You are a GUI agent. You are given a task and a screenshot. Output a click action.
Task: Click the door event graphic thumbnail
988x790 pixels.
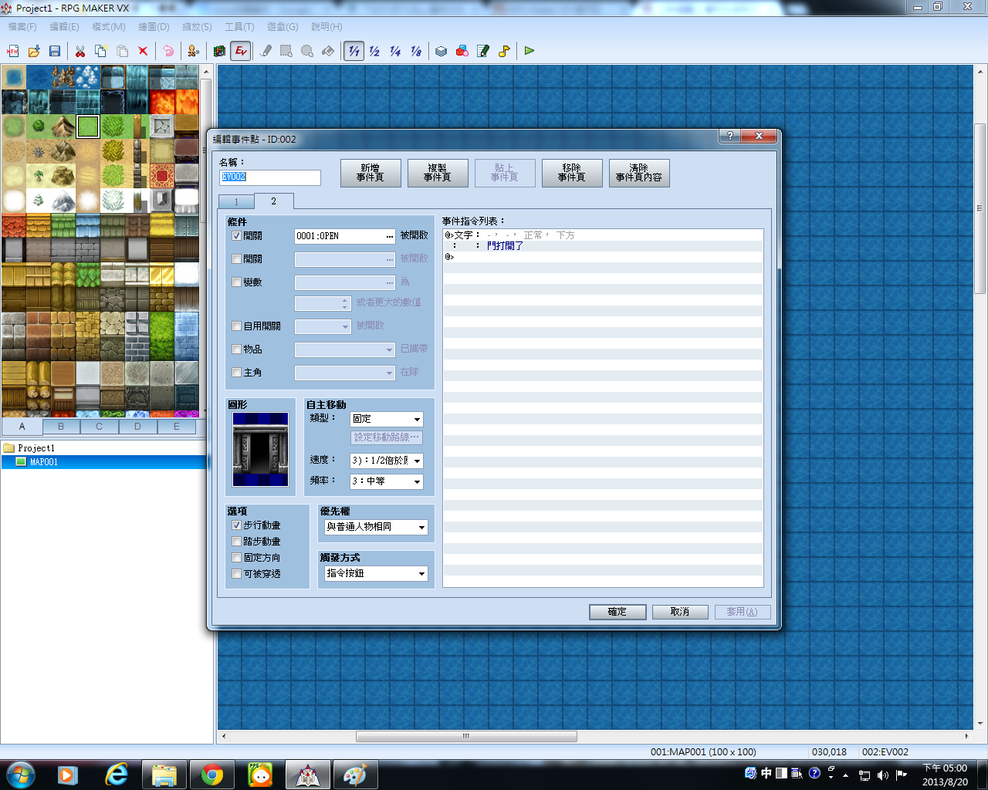click(x=261, y=450)
